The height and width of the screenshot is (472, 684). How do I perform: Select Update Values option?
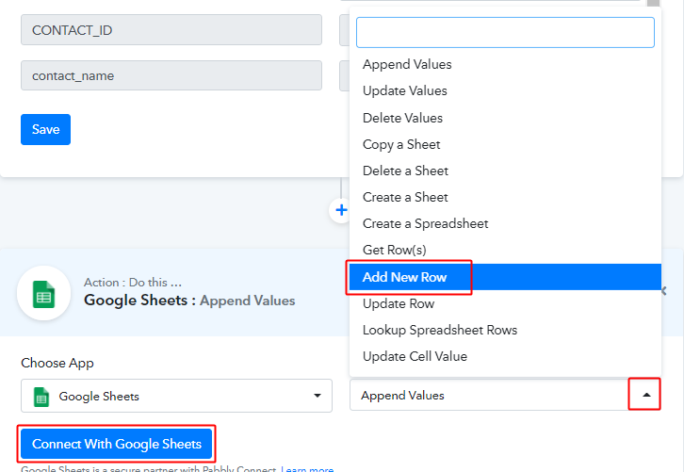point(505,90)
